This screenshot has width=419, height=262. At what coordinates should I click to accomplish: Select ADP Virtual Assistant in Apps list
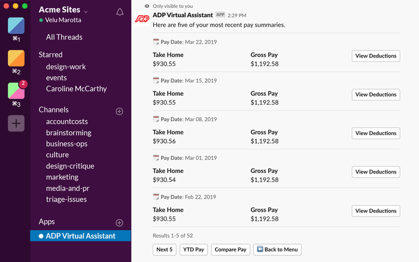80,236
